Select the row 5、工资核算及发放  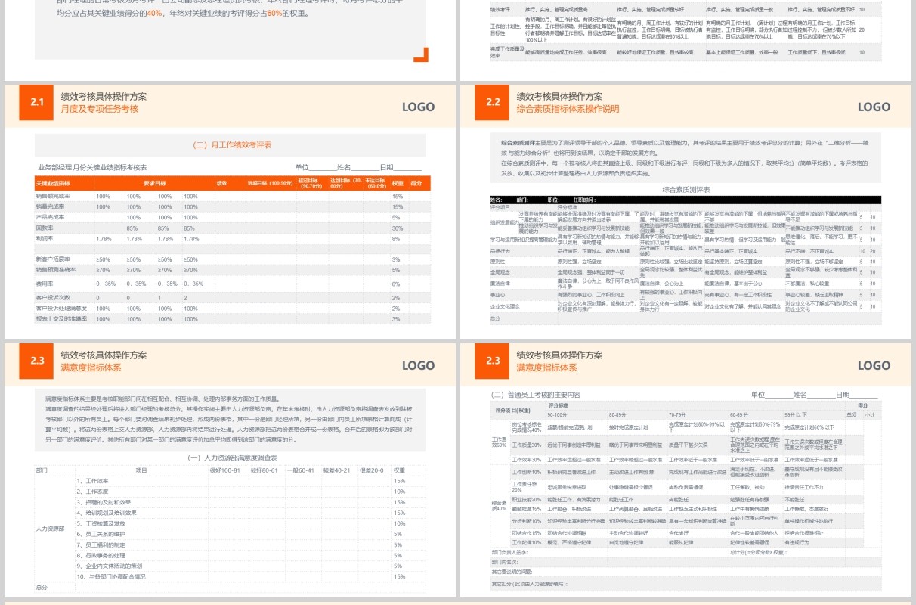[x=101, y=523]
